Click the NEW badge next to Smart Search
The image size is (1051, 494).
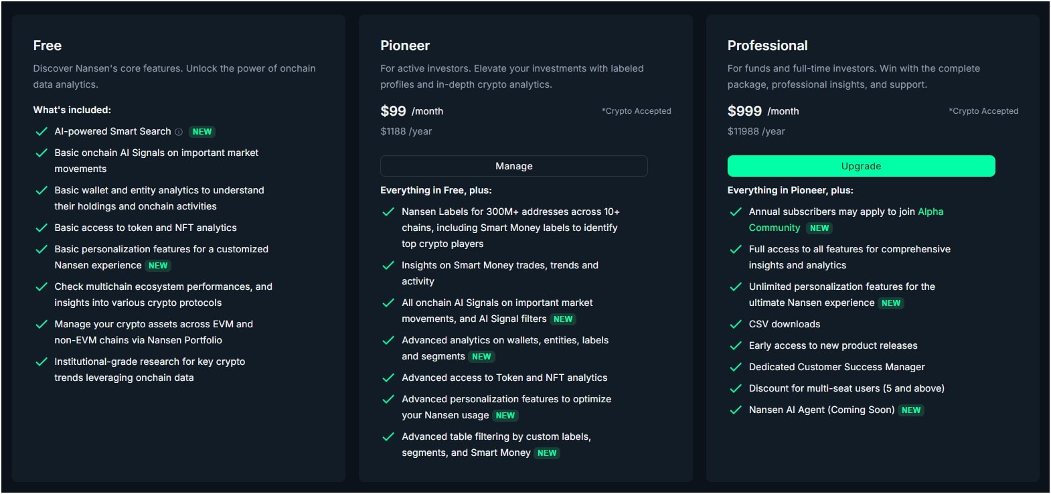click(202, 132)
